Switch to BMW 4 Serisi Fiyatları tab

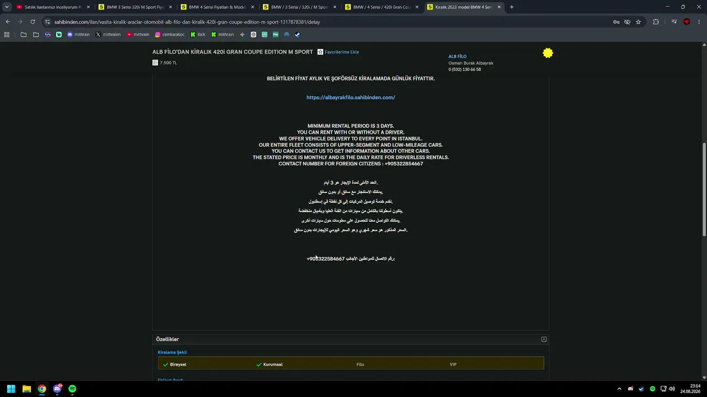[217, 7]
